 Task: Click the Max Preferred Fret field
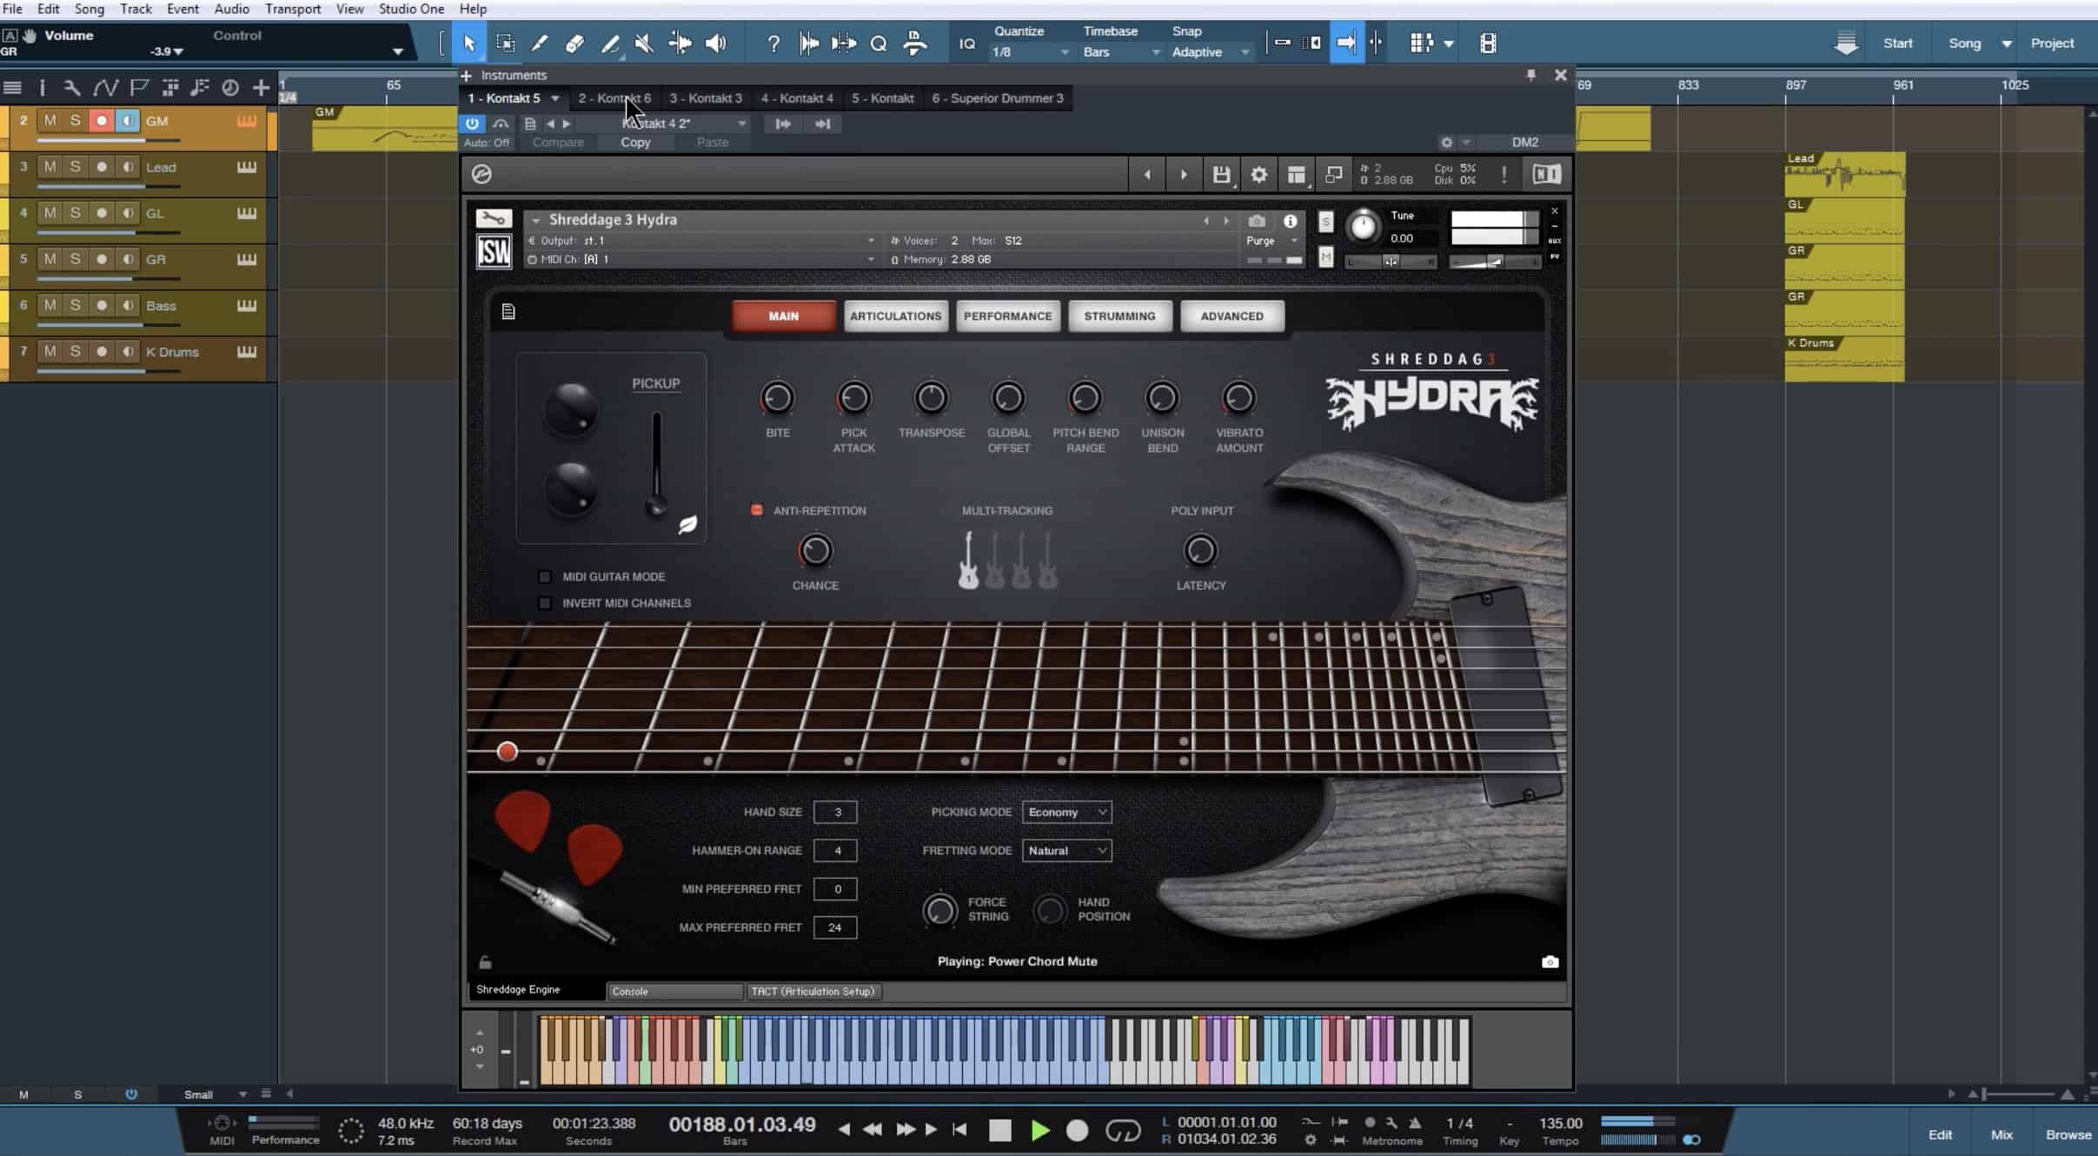[835, 927]
